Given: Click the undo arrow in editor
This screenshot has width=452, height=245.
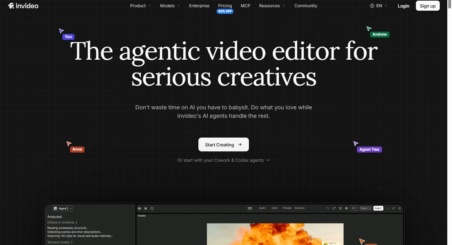Looking at the screenshot, I should coord(328,208).
